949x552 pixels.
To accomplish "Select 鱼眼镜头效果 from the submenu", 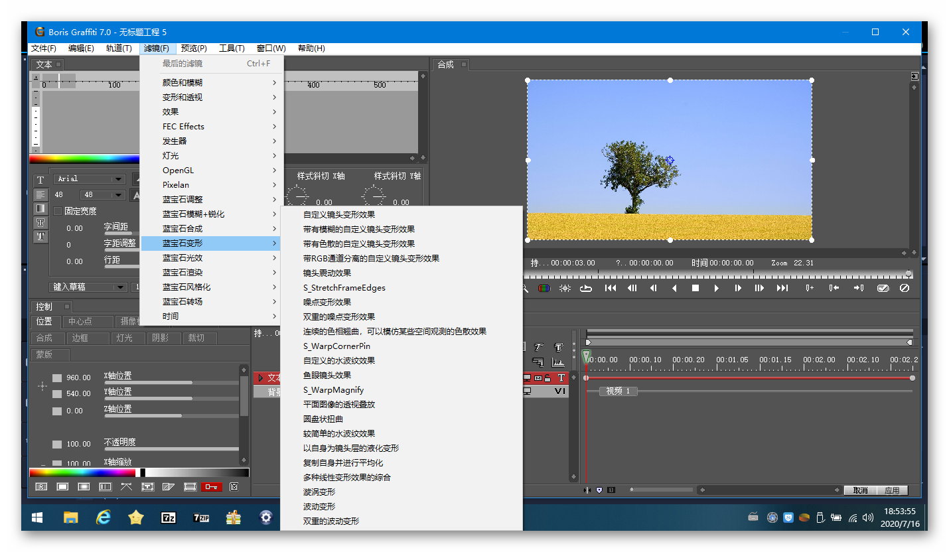I will [402, 375].
